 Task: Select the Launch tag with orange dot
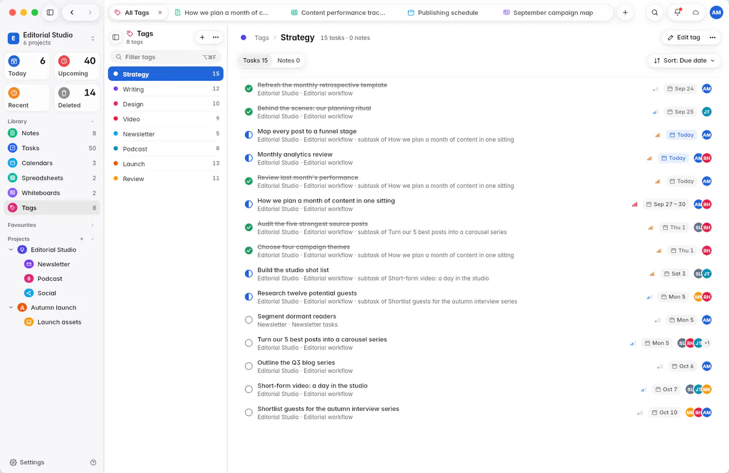pos(165,164)
